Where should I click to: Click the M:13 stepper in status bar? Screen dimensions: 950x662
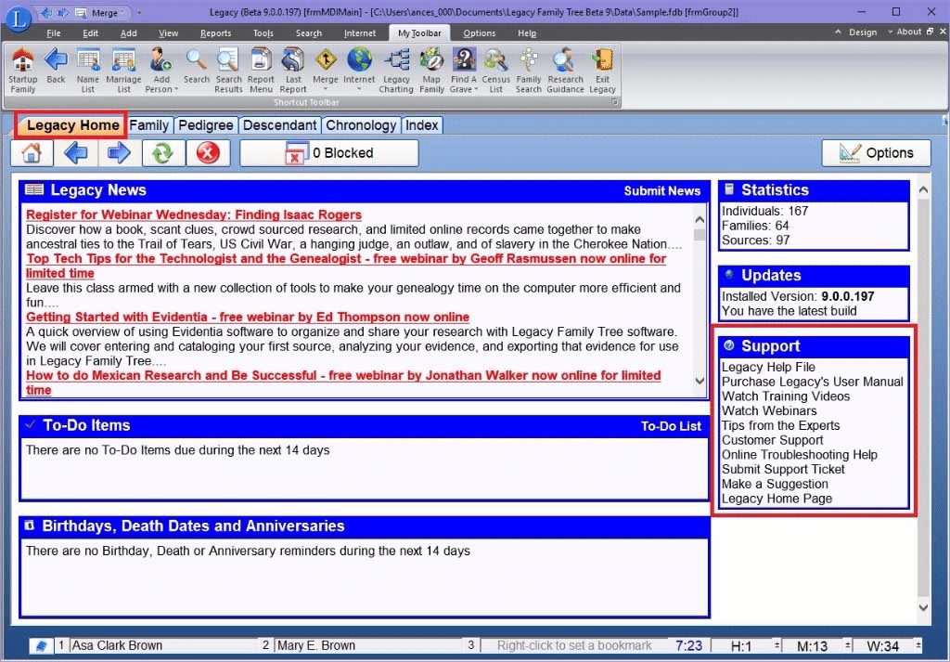[x=847, y=645]
